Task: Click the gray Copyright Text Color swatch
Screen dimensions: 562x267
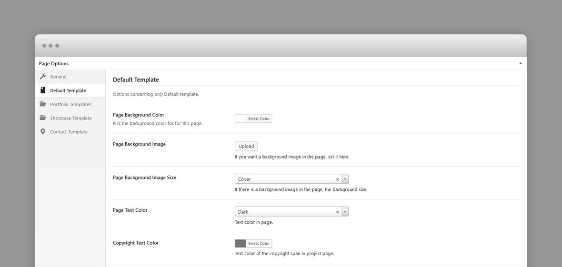Action: (x=241, y=243)
